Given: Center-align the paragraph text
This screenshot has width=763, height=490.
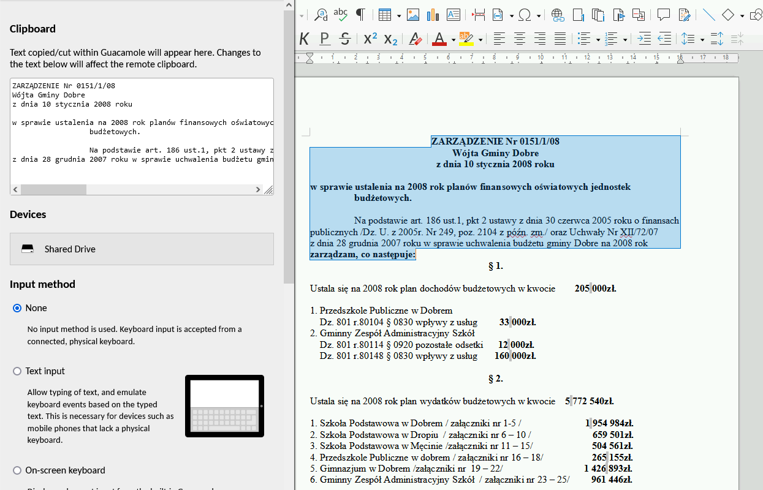Looking at the screenshot, I should tap(520, 39).
